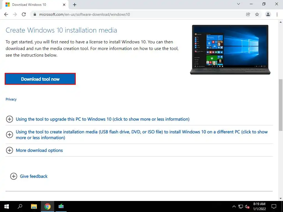Select the Download Windows 10 tab

pos(35,5)
